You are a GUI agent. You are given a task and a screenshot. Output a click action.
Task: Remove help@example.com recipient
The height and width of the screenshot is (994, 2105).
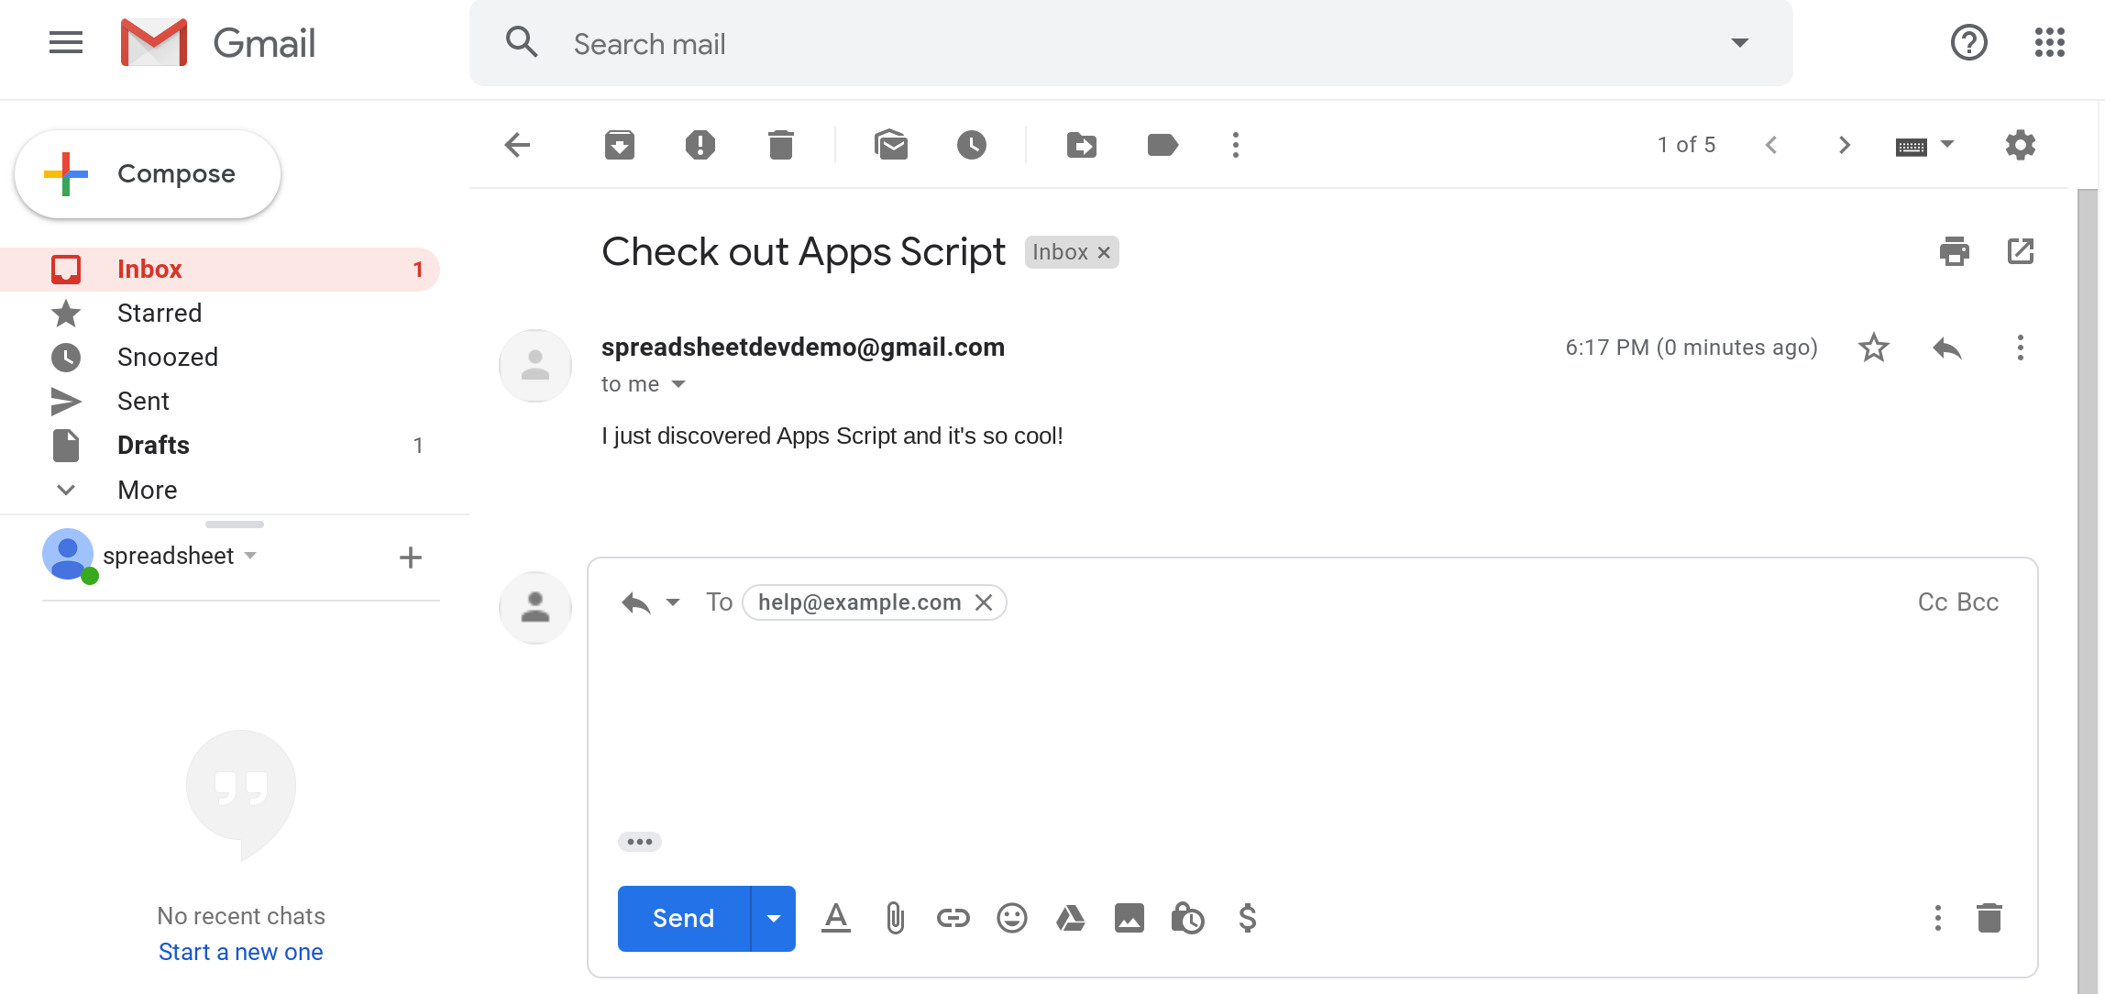[984, 602]
